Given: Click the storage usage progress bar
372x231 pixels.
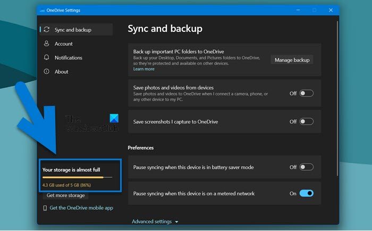Looking at the screenshot, I should coord(77,177).
